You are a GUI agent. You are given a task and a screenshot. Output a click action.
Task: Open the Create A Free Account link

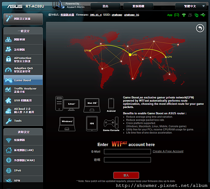click(x=168, y=151)
